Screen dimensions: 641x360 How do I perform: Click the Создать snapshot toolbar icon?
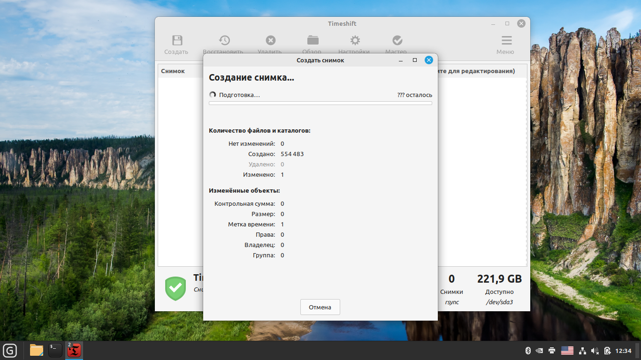click(x=177, y=41)
